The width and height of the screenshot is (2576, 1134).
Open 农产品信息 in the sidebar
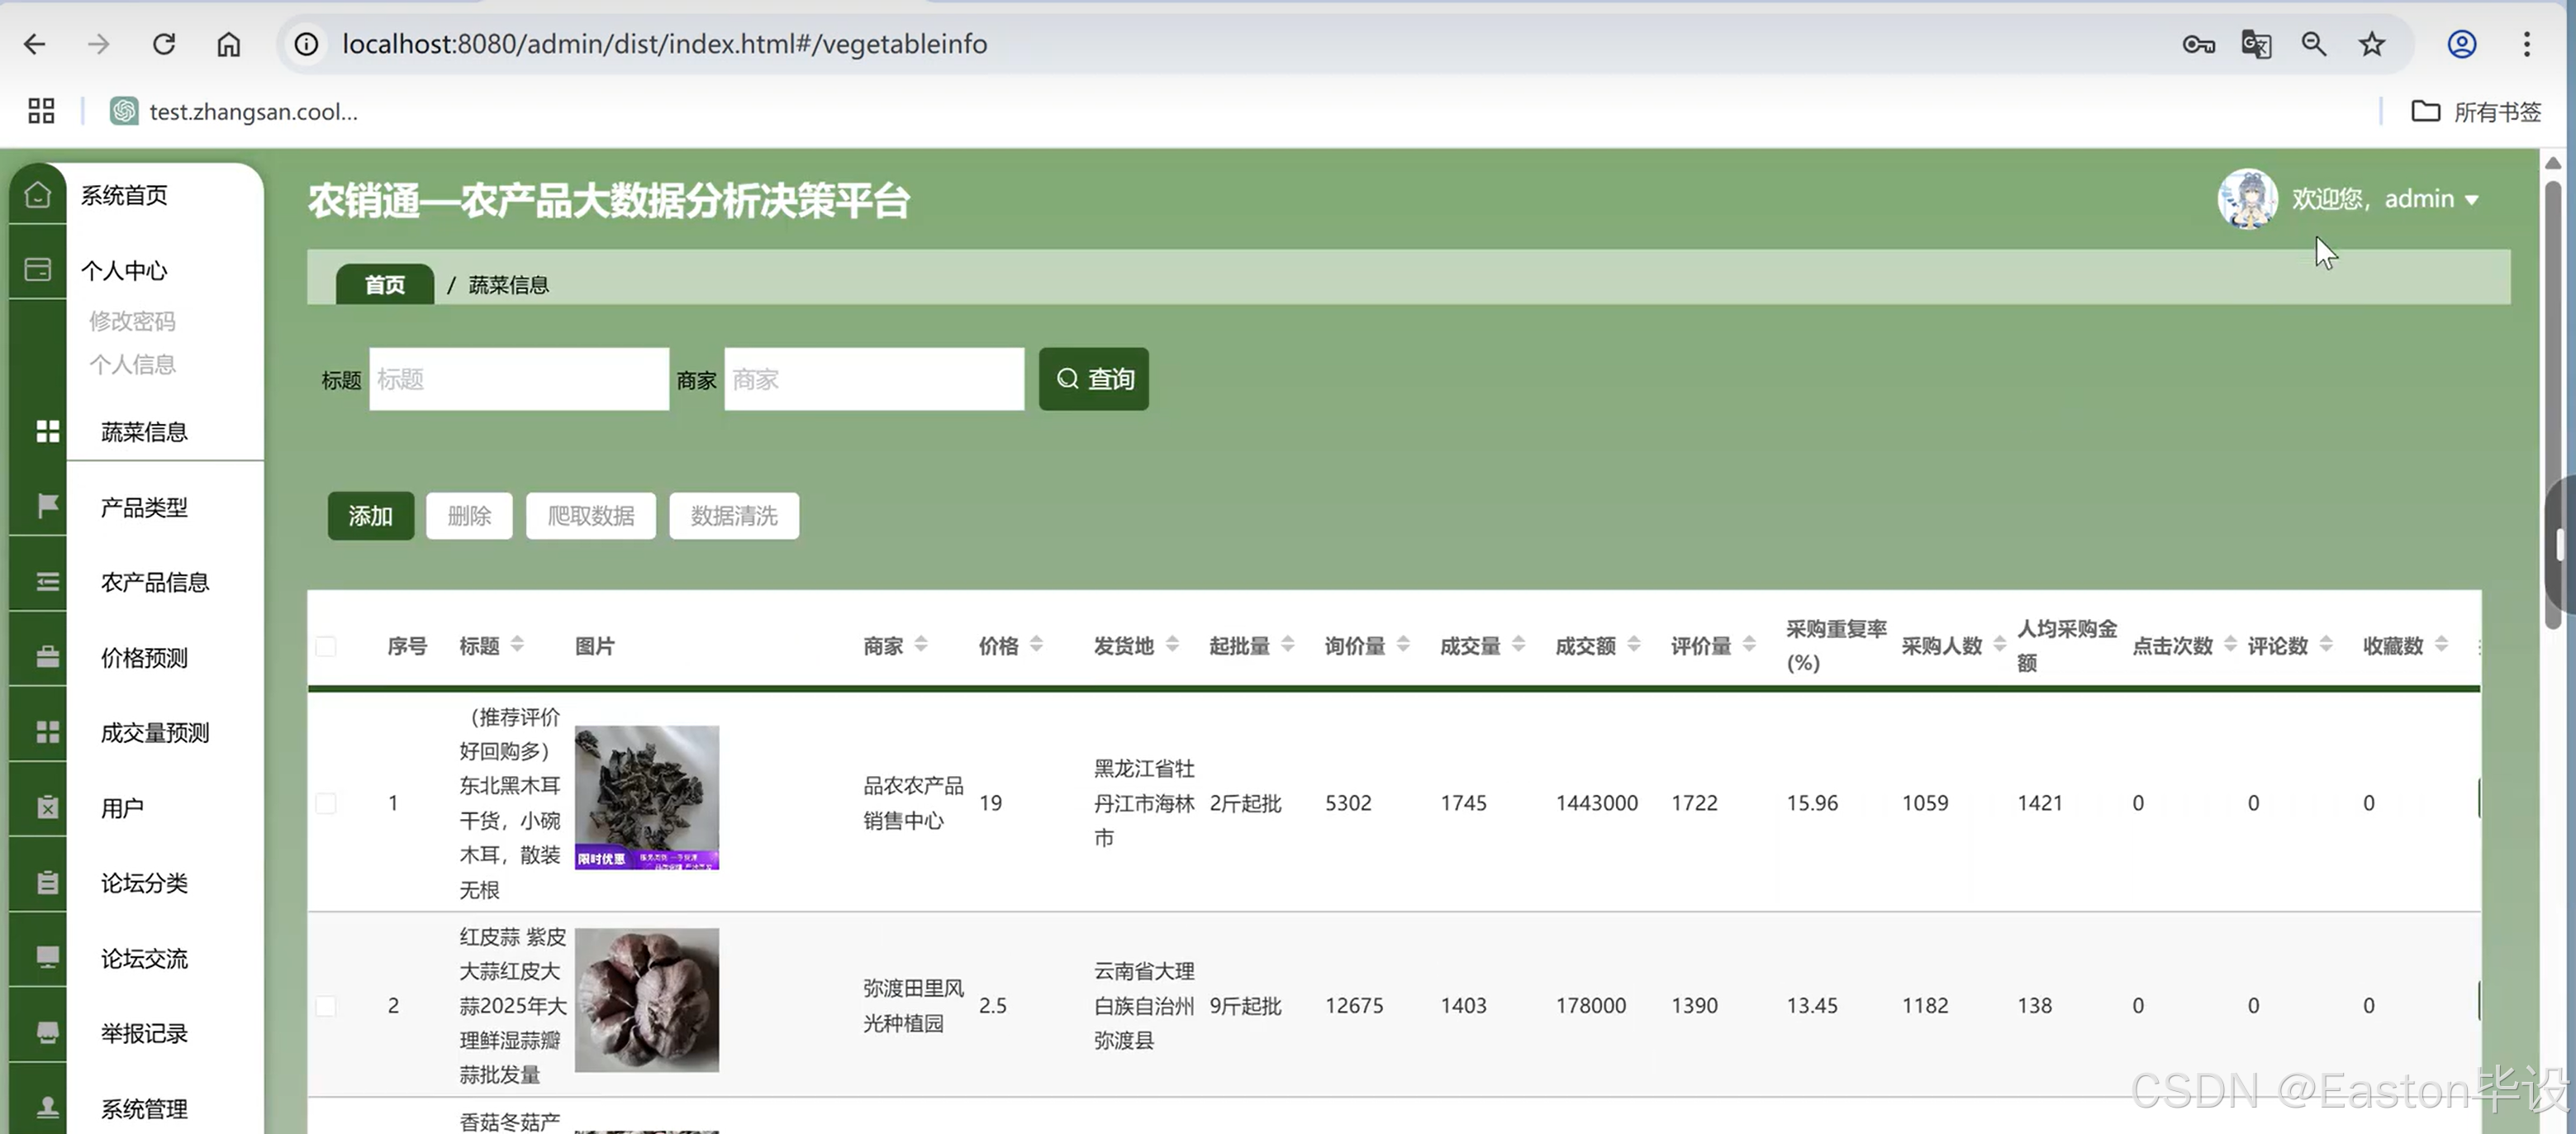coord(155,582)
